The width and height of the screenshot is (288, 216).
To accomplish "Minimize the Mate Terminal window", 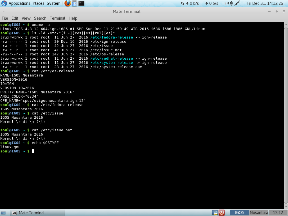I will click(x=269, y=11).
